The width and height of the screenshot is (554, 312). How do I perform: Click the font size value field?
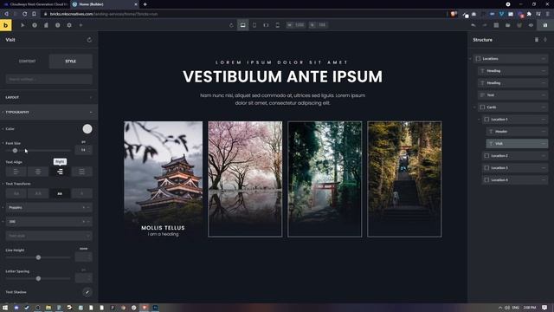84,150
